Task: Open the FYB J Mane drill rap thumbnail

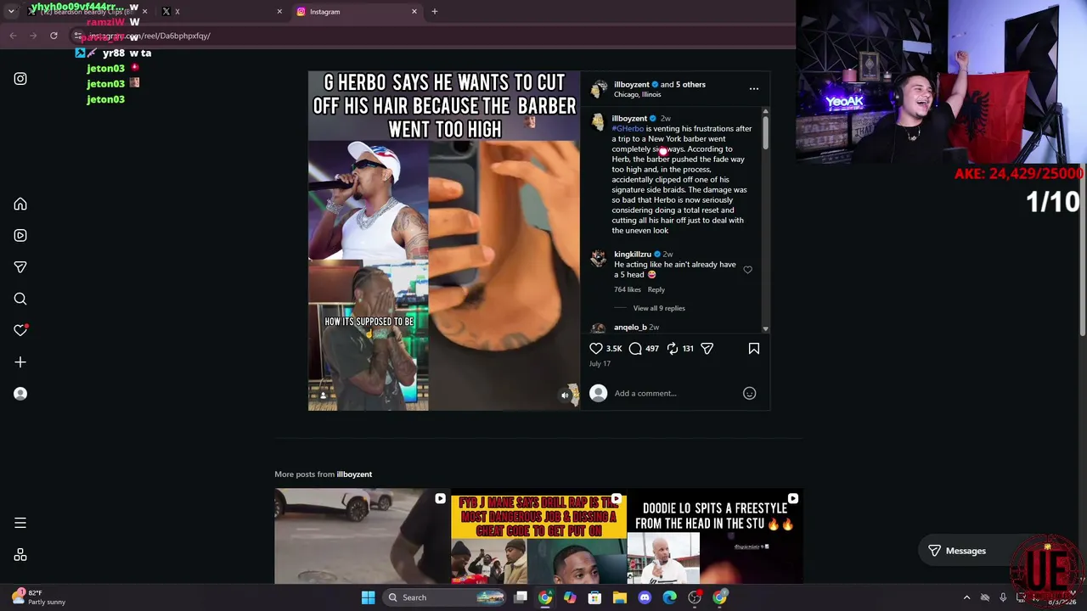Action: [538, 536]
